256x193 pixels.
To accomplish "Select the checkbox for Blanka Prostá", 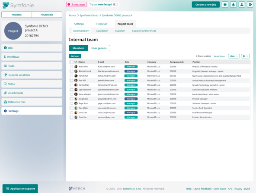I will point(72,71).
